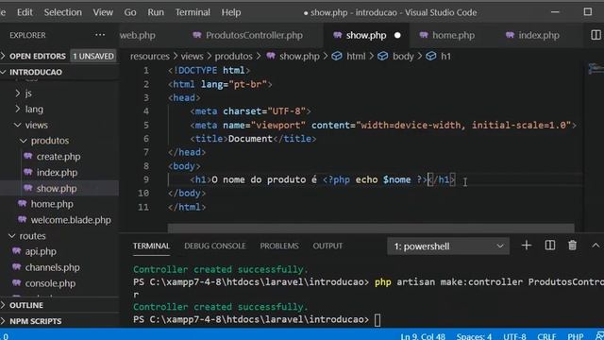Viewport: 604px width, 340px height.
Task: Click the produtos breadcrumb segment
Action: tap(233, 56)
